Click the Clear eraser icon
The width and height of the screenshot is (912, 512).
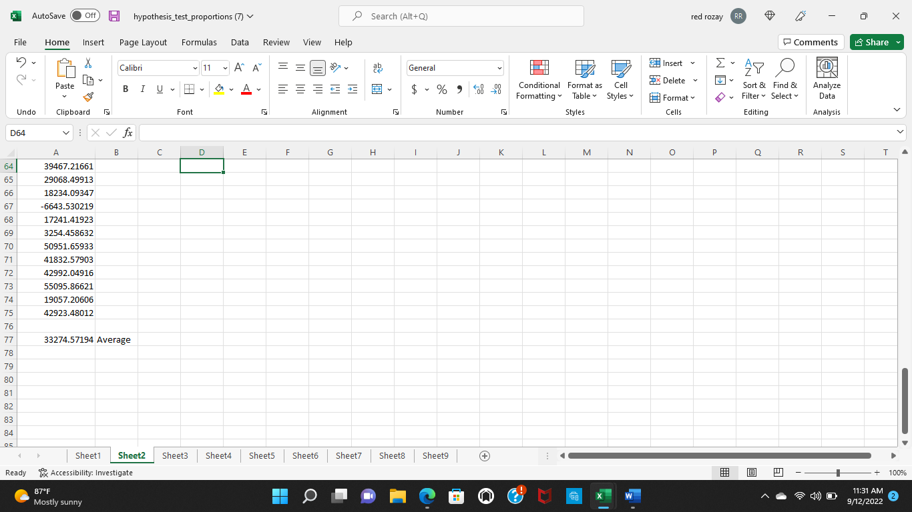720,97
